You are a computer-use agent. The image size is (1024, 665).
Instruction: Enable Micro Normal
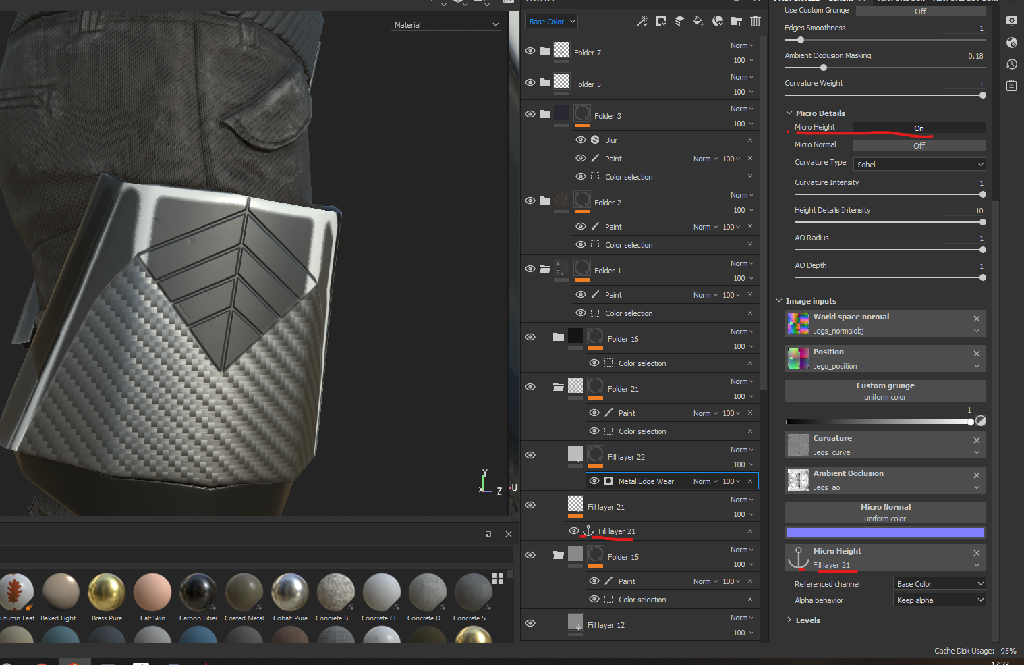(x=919, y=145)
